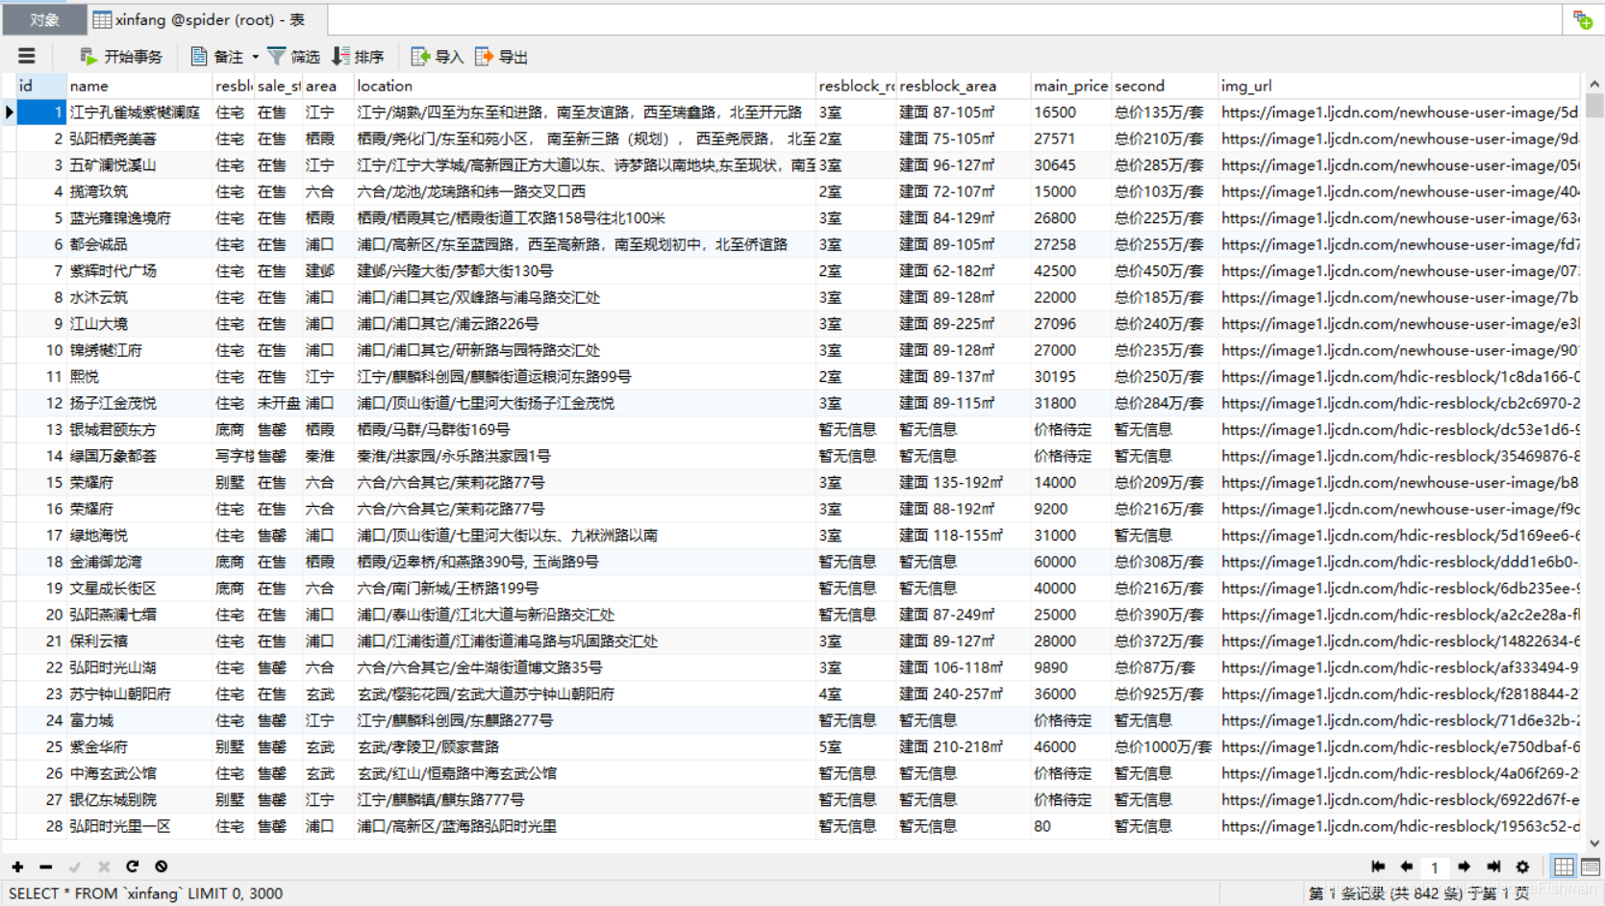Open the hamburger menu icon
This screenshot has width=1605, height=906.
27,57
